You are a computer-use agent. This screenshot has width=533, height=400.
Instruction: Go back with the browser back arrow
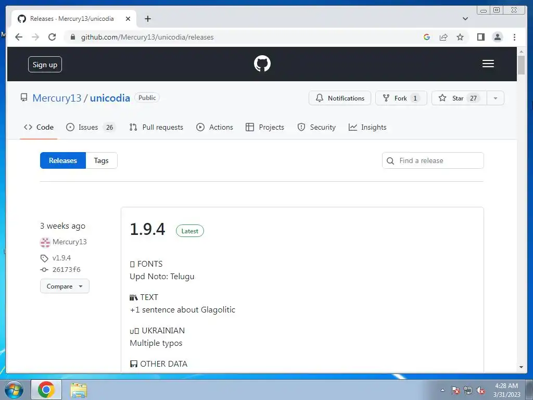pyautogui.click(x=19, y=37)
